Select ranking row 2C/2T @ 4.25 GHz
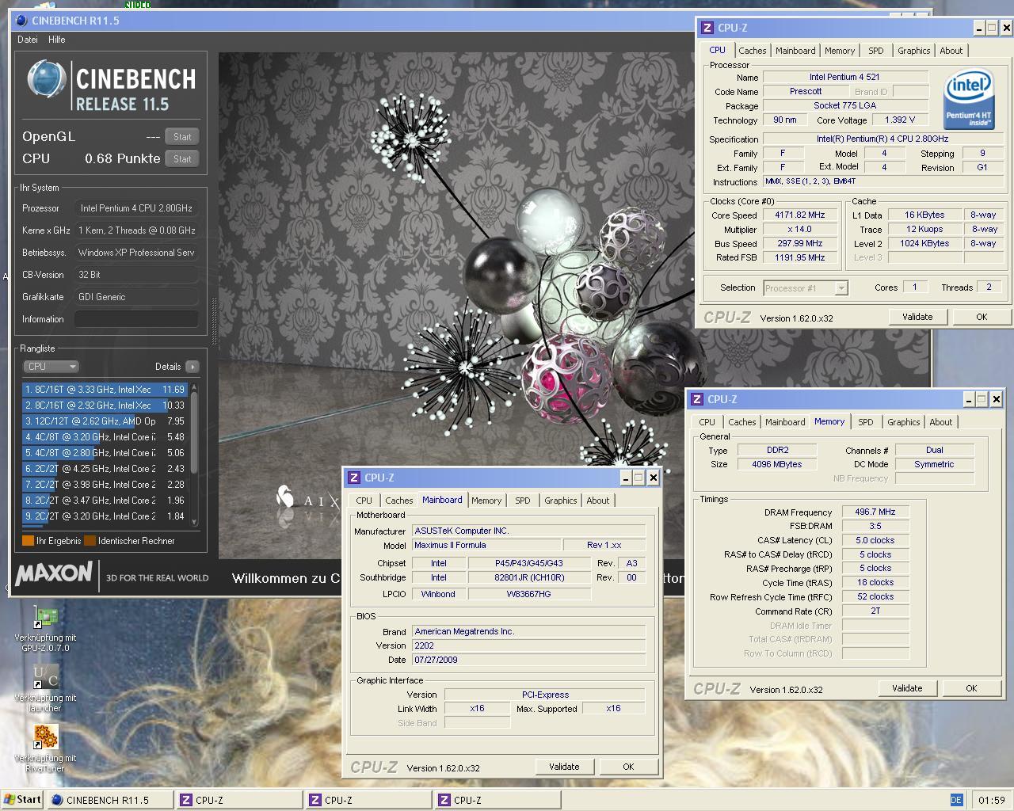This screenshot has width=1014, height=811. click(105, 469)
